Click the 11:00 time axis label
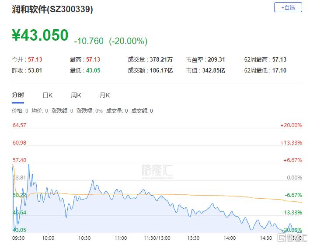310x245 pixels. [x=121, y=238]
